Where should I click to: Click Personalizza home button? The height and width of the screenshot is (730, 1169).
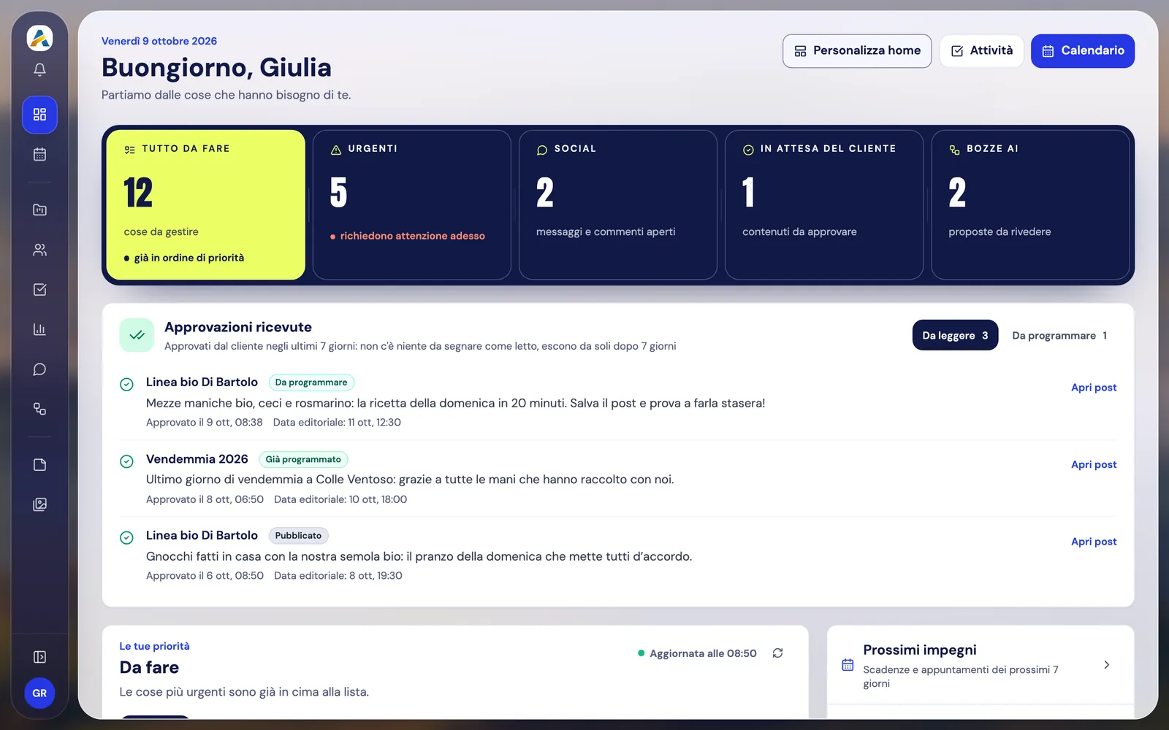(x=857, y=51)
